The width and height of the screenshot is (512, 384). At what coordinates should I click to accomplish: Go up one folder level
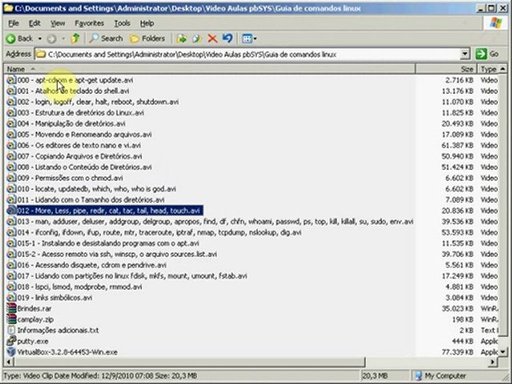(75, 38)
